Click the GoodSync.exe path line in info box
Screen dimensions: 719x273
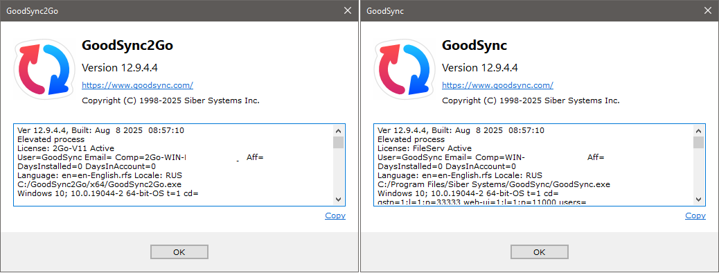click(x=493, y=184)
